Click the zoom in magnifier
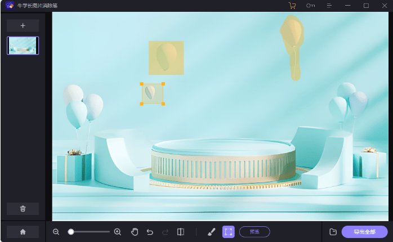393x242 pixels. click(118, 232)
